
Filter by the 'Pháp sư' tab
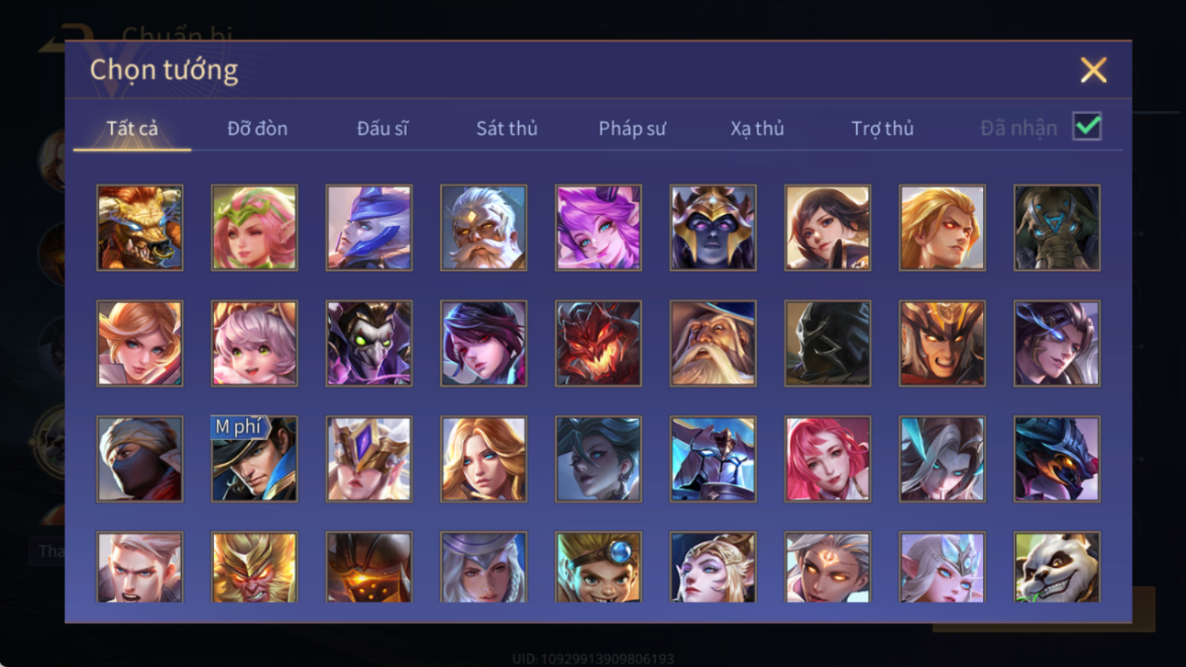tap(632, 129)
